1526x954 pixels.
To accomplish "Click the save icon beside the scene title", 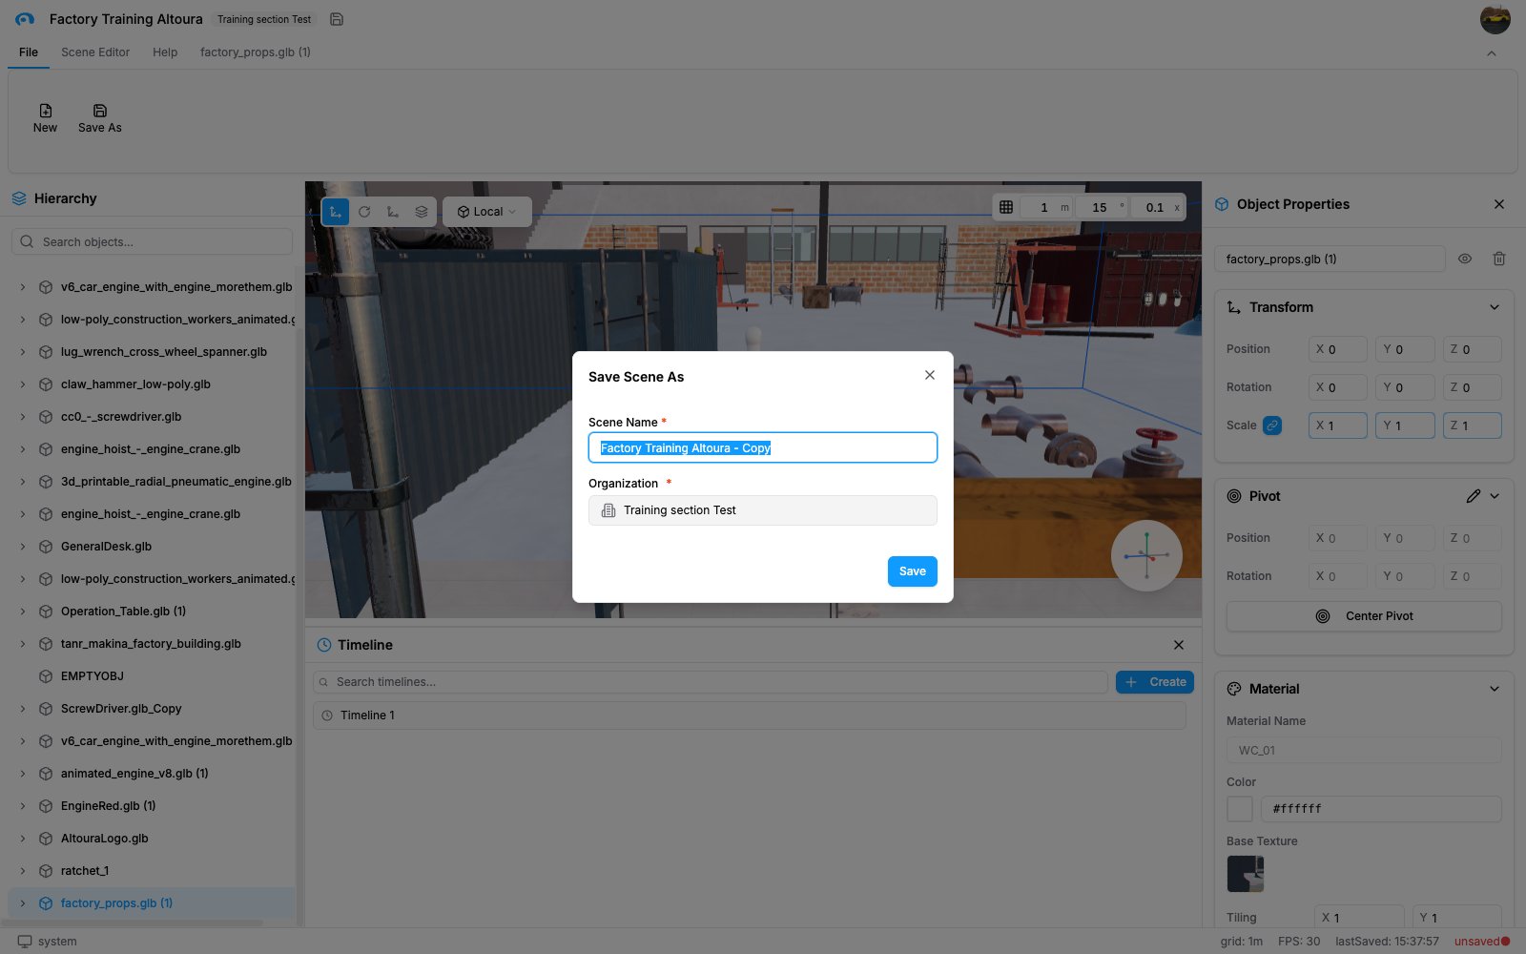I will (336, 19).
